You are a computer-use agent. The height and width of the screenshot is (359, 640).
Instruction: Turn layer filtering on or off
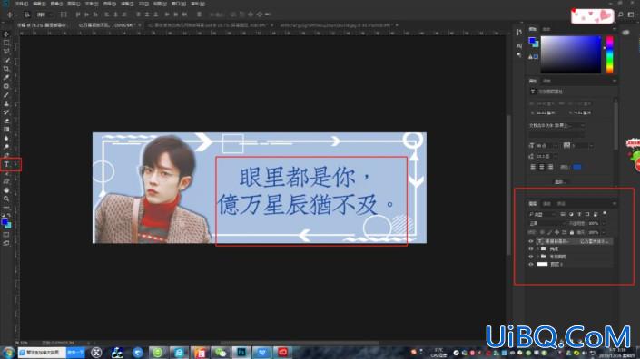(x=605, y=213)
